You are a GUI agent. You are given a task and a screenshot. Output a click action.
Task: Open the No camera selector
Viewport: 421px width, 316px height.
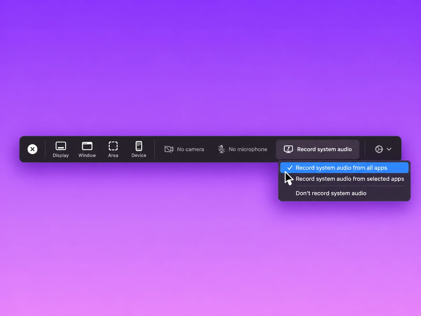184,149
